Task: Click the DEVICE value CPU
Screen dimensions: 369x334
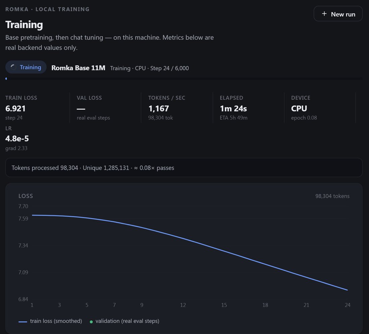Action: tap(299, 108)
